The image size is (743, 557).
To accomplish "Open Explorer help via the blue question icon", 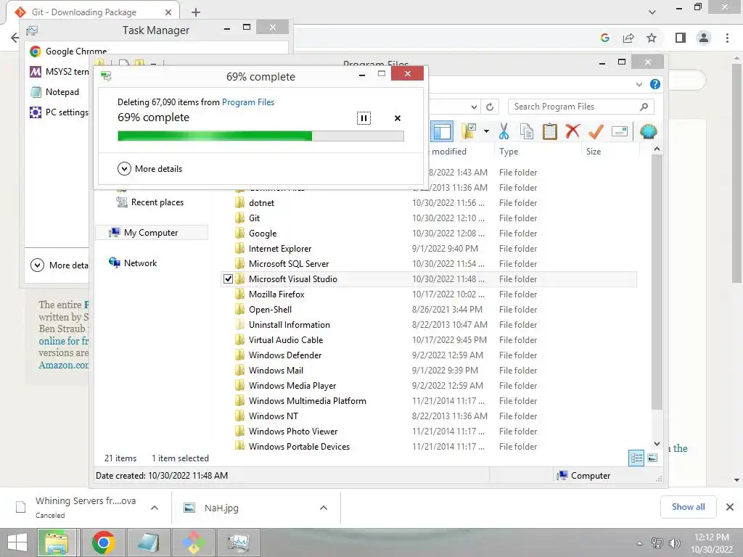I will click(x=655, y=84).
